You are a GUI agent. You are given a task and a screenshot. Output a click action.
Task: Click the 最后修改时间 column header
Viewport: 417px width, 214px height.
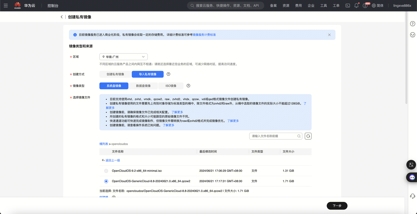tap(208, 152)
